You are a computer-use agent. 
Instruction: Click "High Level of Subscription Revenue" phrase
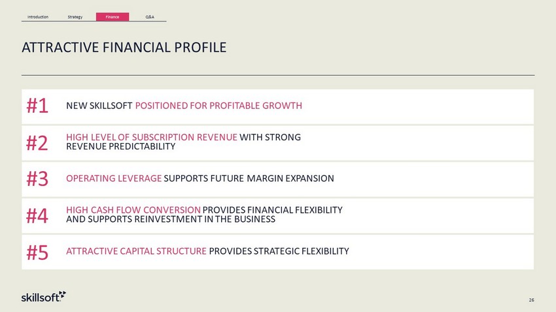[x=152, y=137]
